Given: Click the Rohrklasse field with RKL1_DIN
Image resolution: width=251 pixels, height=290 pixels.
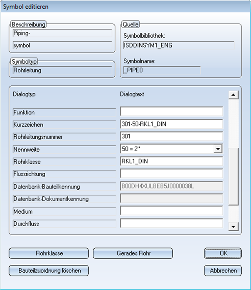Looking at the screenshot, I should point(171,161).
